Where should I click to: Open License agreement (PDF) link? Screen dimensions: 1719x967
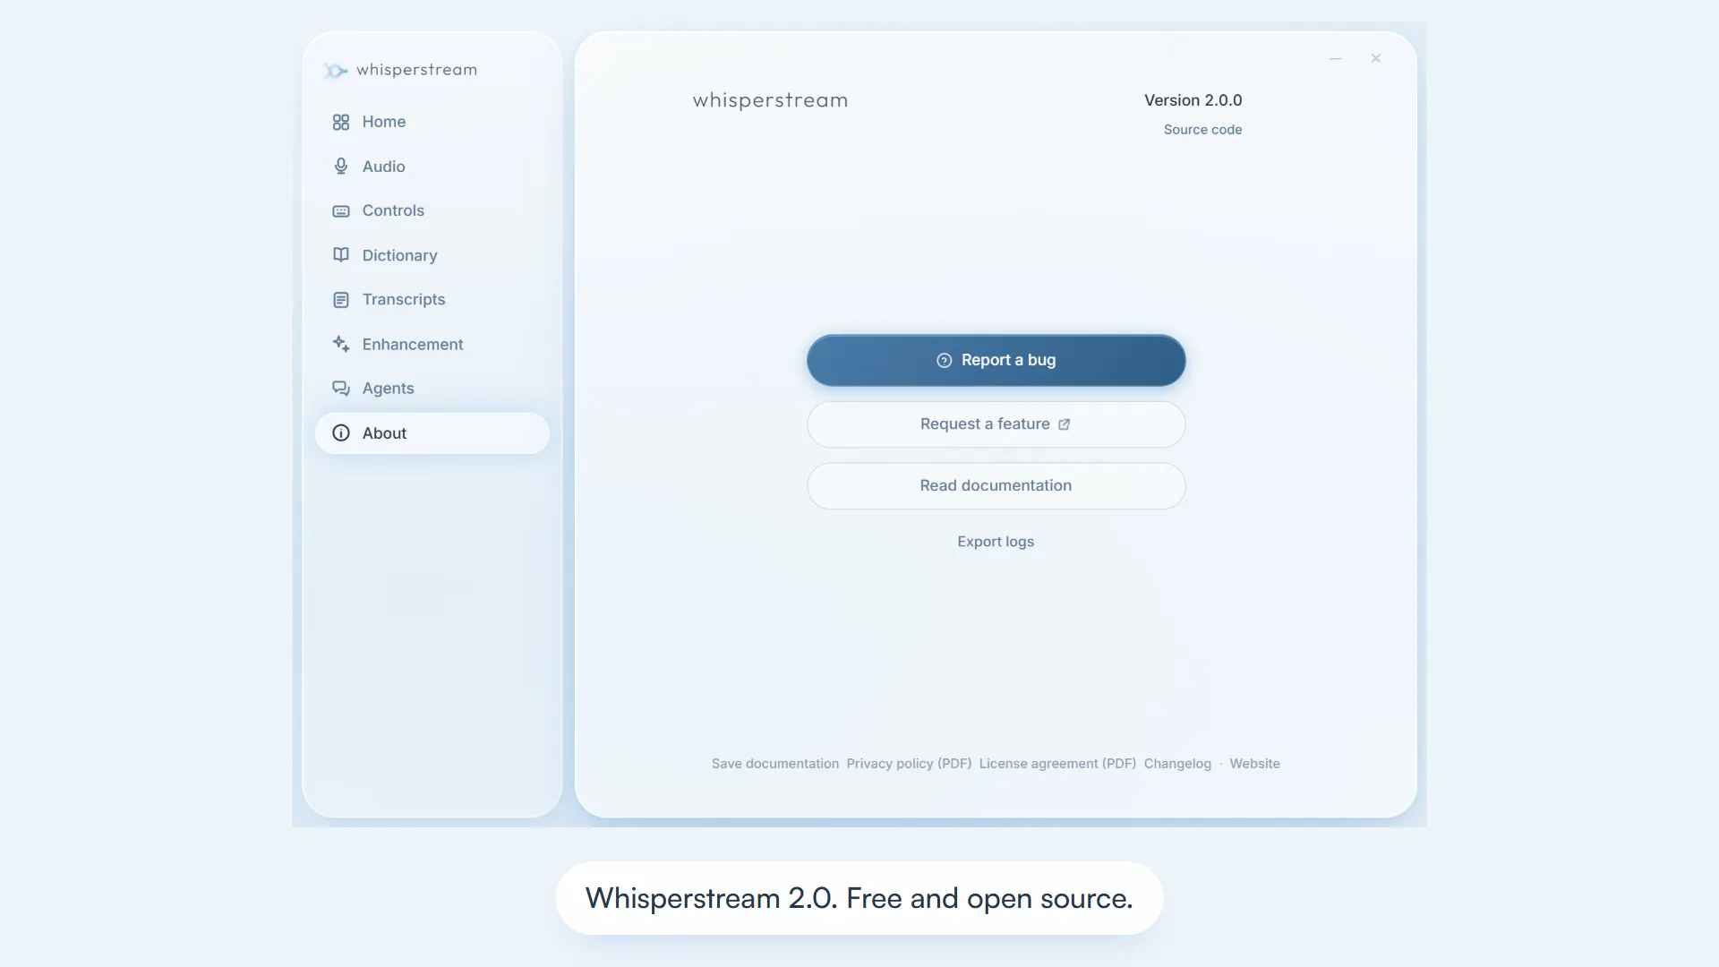pyautogui.click(x=1057, y=764)
